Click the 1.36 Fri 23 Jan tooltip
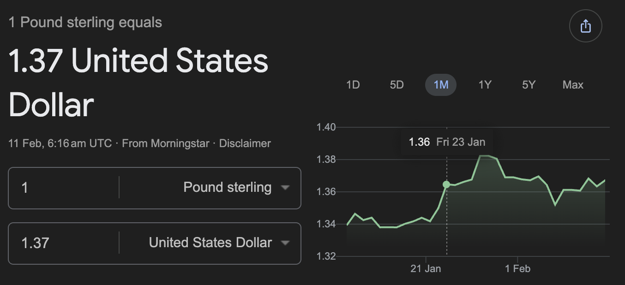The height and width of the screenshot is (285, 625). click(447, 142)
